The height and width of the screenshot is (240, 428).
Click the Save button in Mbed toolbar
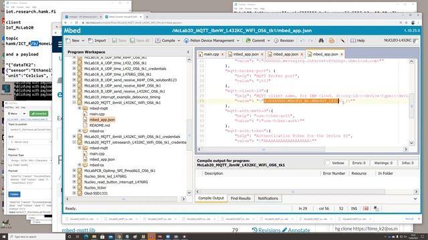pyautogui.click(x=119, y=41)
